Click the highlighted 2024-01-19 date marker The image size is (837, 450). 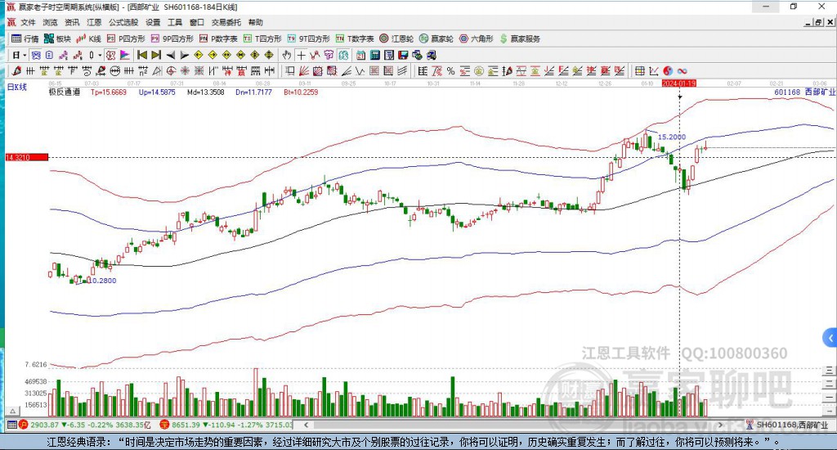click(x=679, y=83)
